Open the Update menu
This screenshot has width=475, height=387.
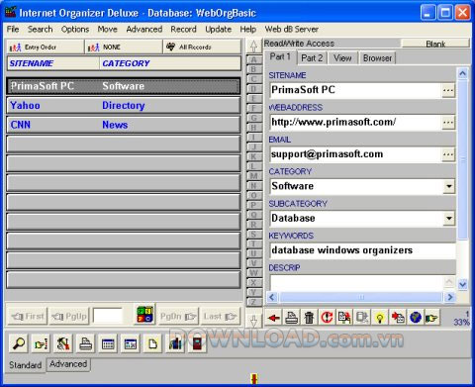218,30
